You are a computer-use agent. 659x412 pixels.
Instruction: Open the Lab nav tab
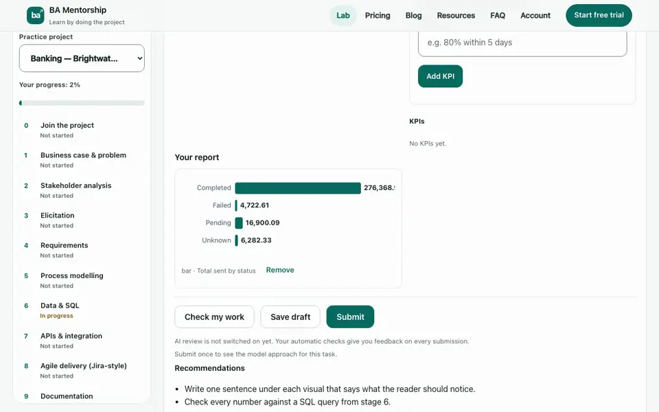(343, 16)
